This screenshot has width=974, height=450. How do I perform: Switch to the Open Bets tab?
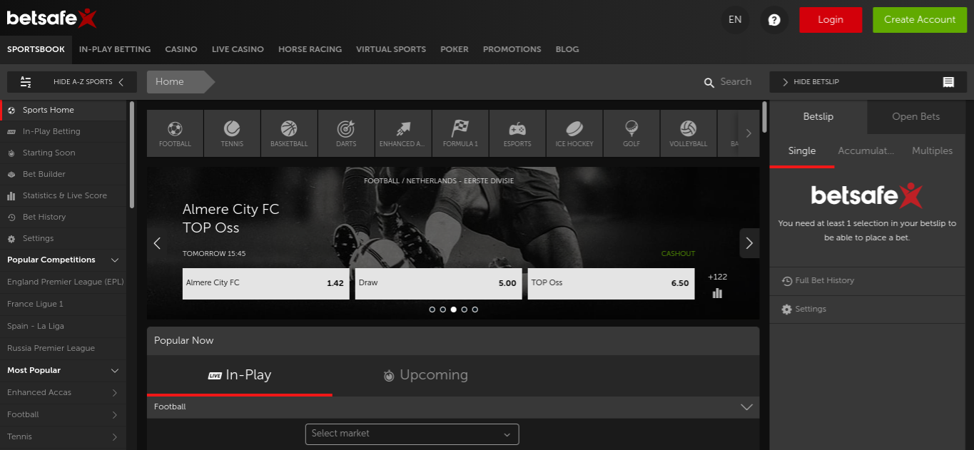(x=915, y=117)
